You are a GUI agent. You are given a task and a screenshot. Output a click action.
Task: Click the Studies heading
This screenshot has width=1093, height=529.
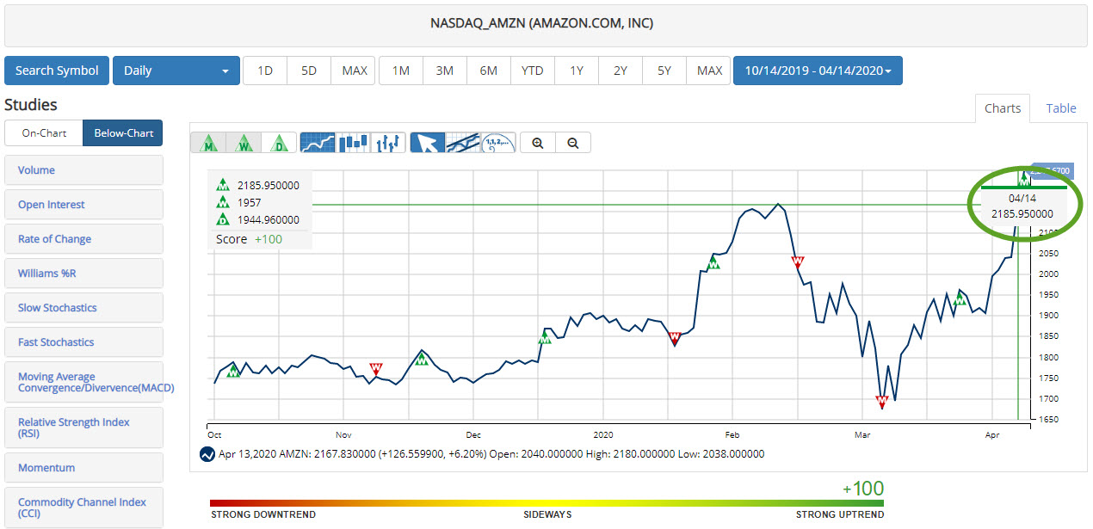[31, 105]
